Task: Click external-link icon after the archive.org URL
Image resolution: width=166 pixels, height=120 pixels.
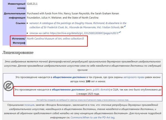Action: [118, 33]
